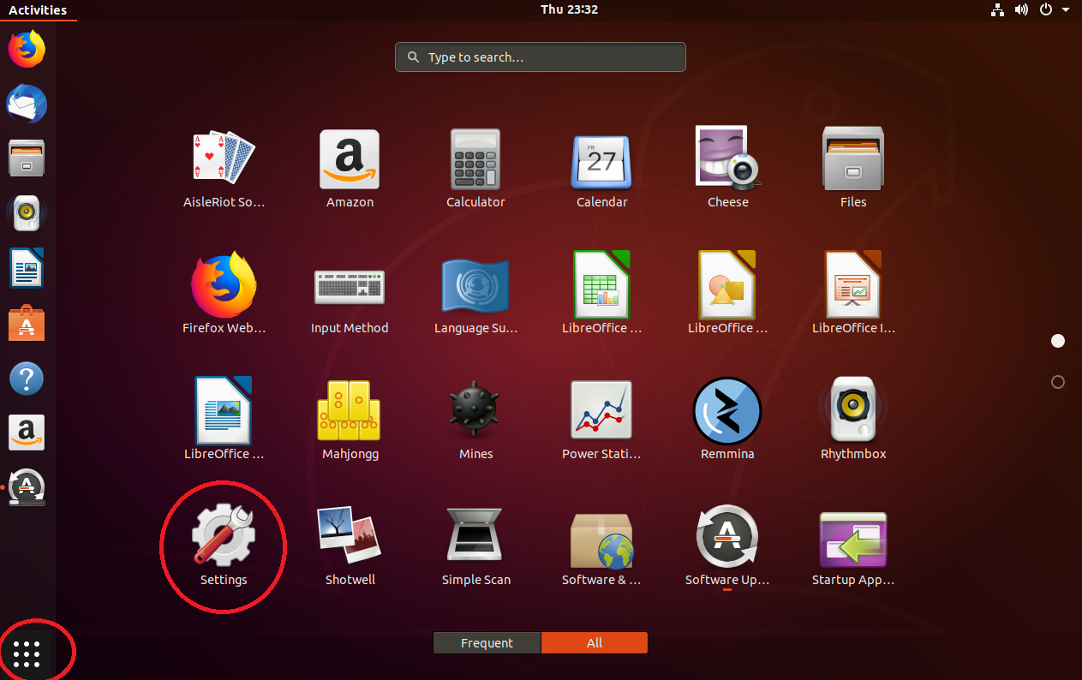The image size is (1082, 680).
Task: Open LibreOffice Writer from the dock
Action: point(27,268)
